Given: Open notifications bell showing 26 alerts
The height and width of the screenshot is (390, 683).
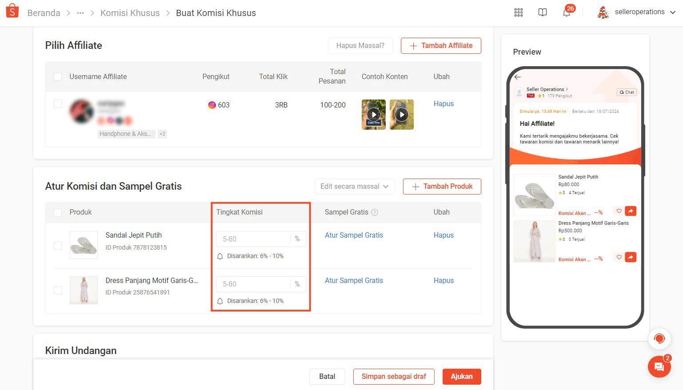Looking at the screenshot, I should click(567, 13).
